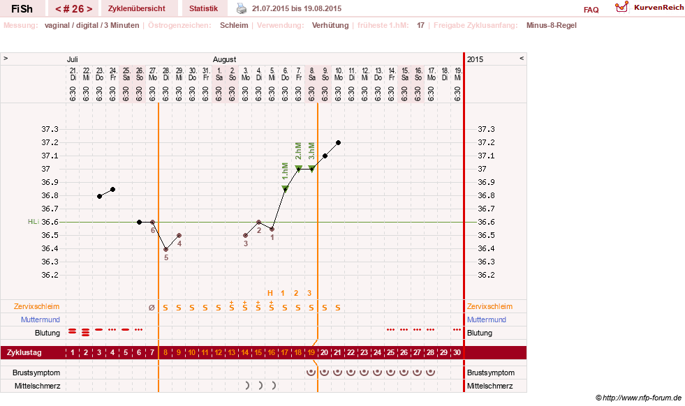Click the temperature point at 37.2
This screenshot has height=406, width=685.
pyautogui.click(x=338, y=143)
